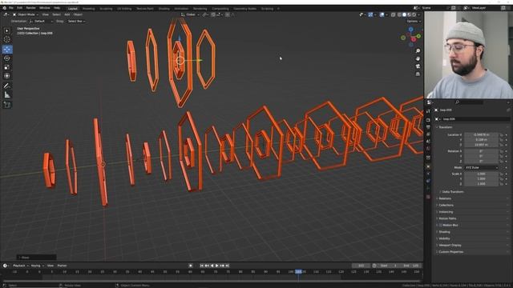Open the File menu
This screenshot has width=513, height=288.
[11, 8]
